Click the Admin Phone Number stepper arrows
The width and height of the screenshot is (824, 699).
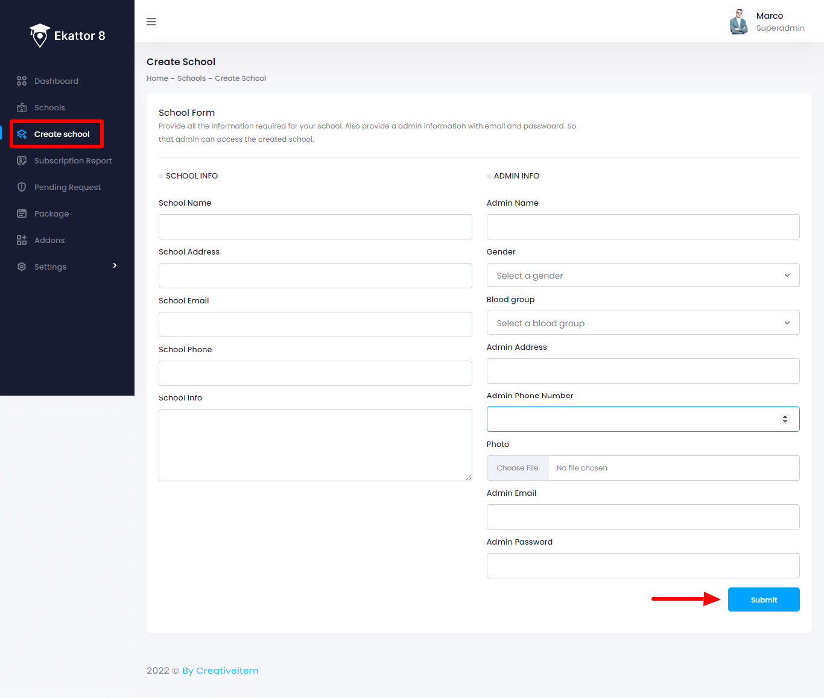(x=785, y=419)
